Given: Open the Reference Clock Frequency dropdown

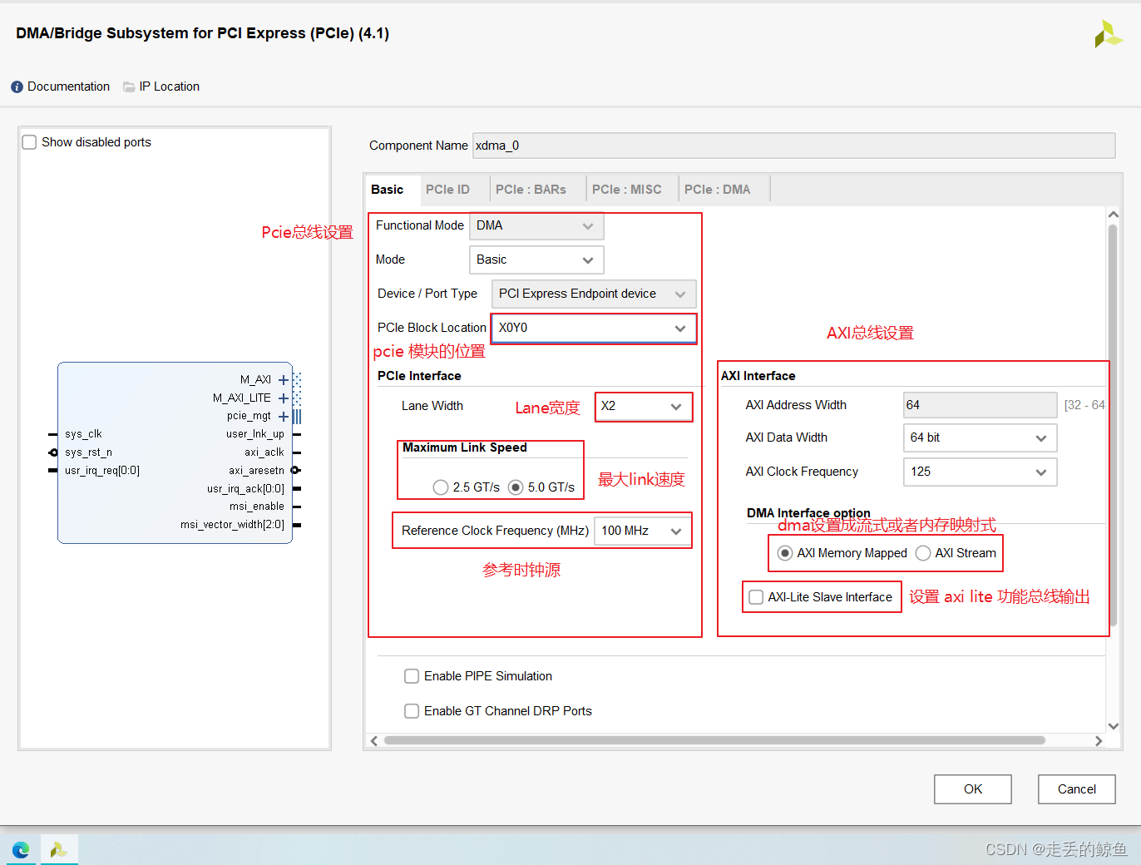Looking at the screenshot, I should point(642,531).
